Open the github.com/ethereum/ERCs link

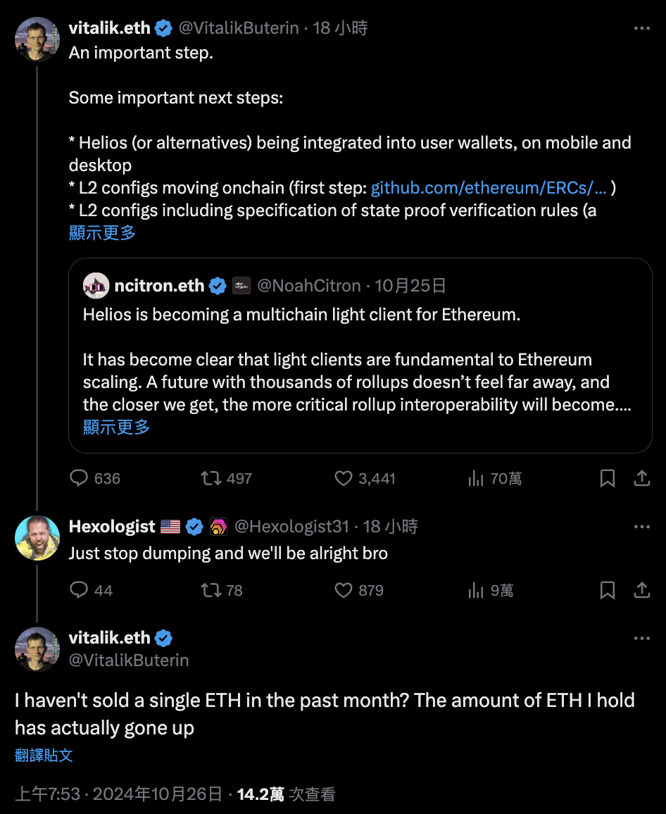coord(489,188)
